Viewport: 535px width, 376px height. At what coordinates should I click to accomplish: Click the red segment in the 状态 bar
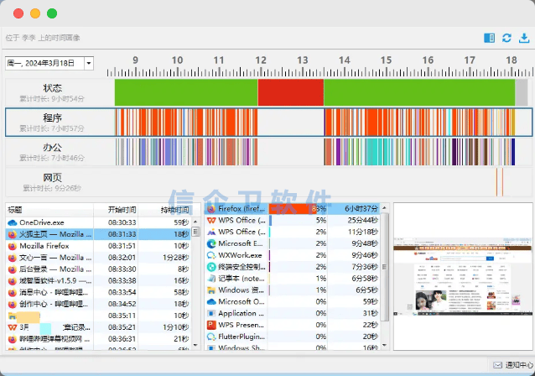click(x=290, y=92)
